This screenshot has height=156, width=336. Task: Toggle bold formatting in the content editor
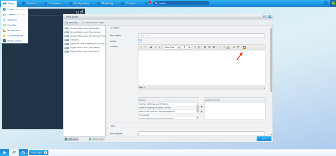pyautogui.click(x=151, y=47)
